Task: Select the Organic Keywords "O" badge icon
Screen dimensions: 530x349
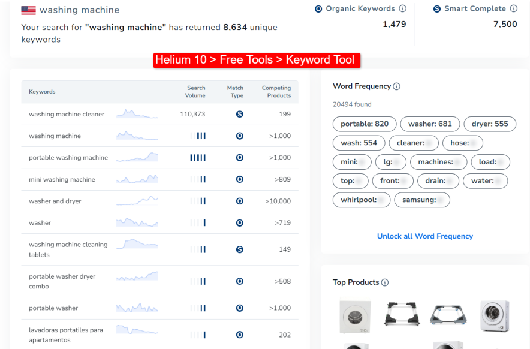Action: pyautogui.click(x=318, y=8)
